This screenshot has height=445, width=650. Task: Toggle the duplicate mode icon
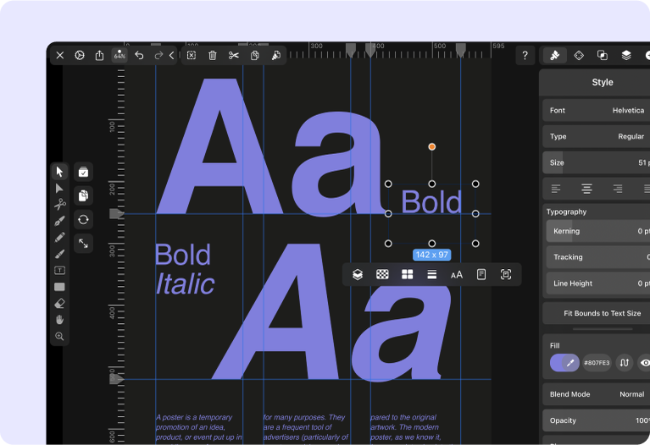point(83,195)
